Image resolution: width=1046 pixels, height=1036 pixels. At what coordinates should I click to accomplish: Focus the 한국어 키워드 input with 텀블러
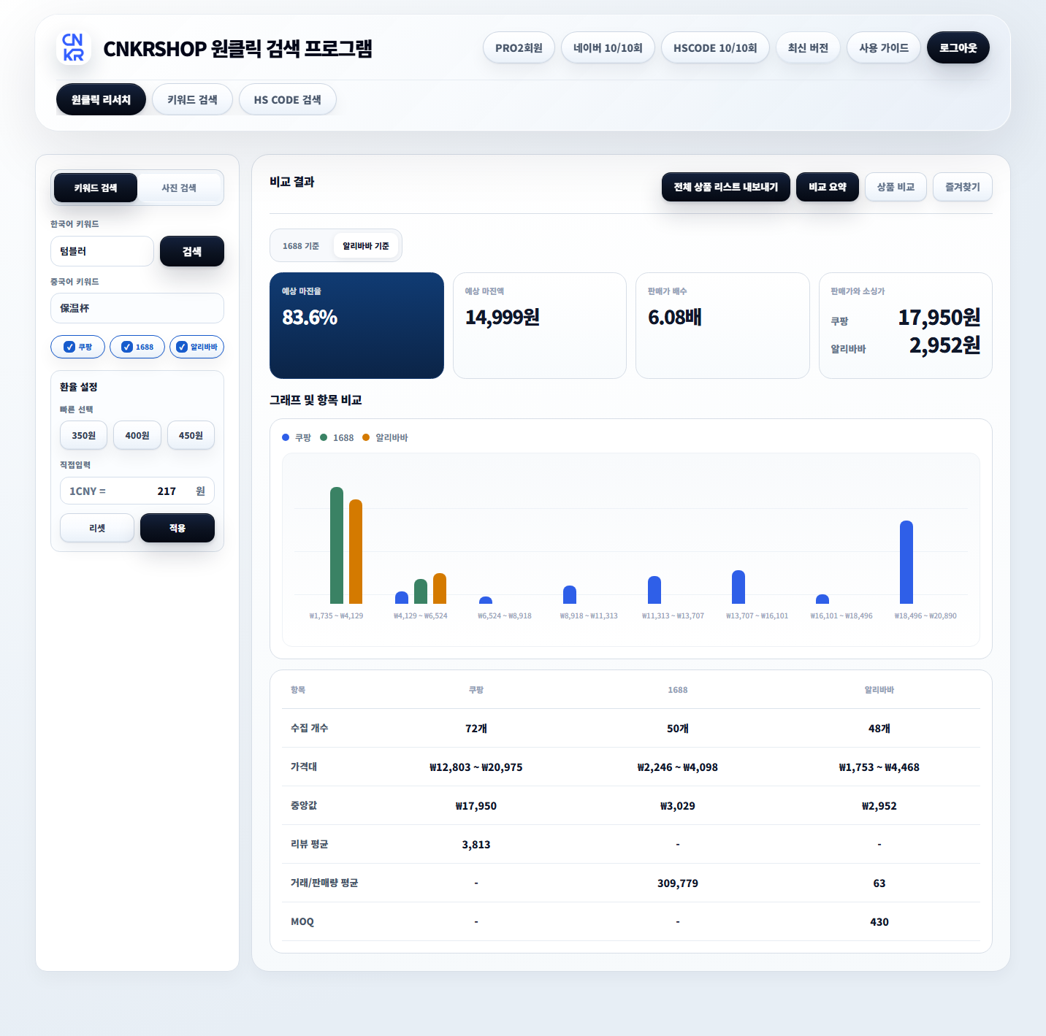pyautogui.click(x=102, y=251)
